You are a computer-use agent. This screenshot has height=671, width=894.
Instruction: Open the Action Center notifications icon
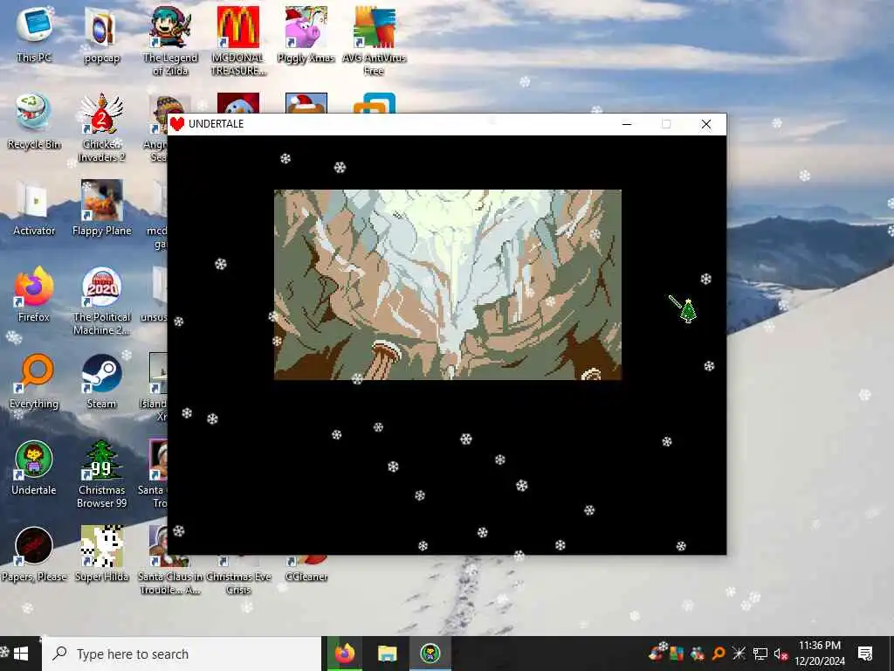click(865, 654)
